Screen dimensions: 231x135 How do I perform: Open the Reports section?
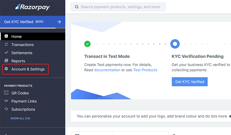point(18,61)
